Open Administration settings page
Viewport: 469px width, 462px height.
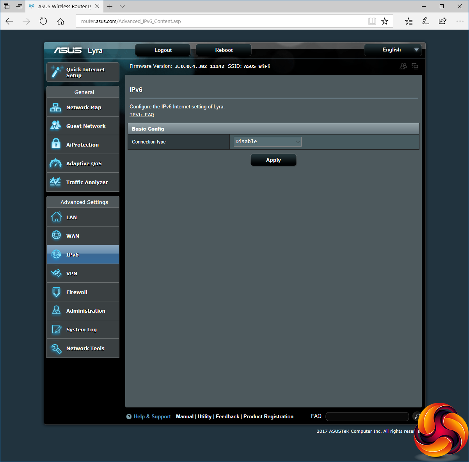click(83, 311)
